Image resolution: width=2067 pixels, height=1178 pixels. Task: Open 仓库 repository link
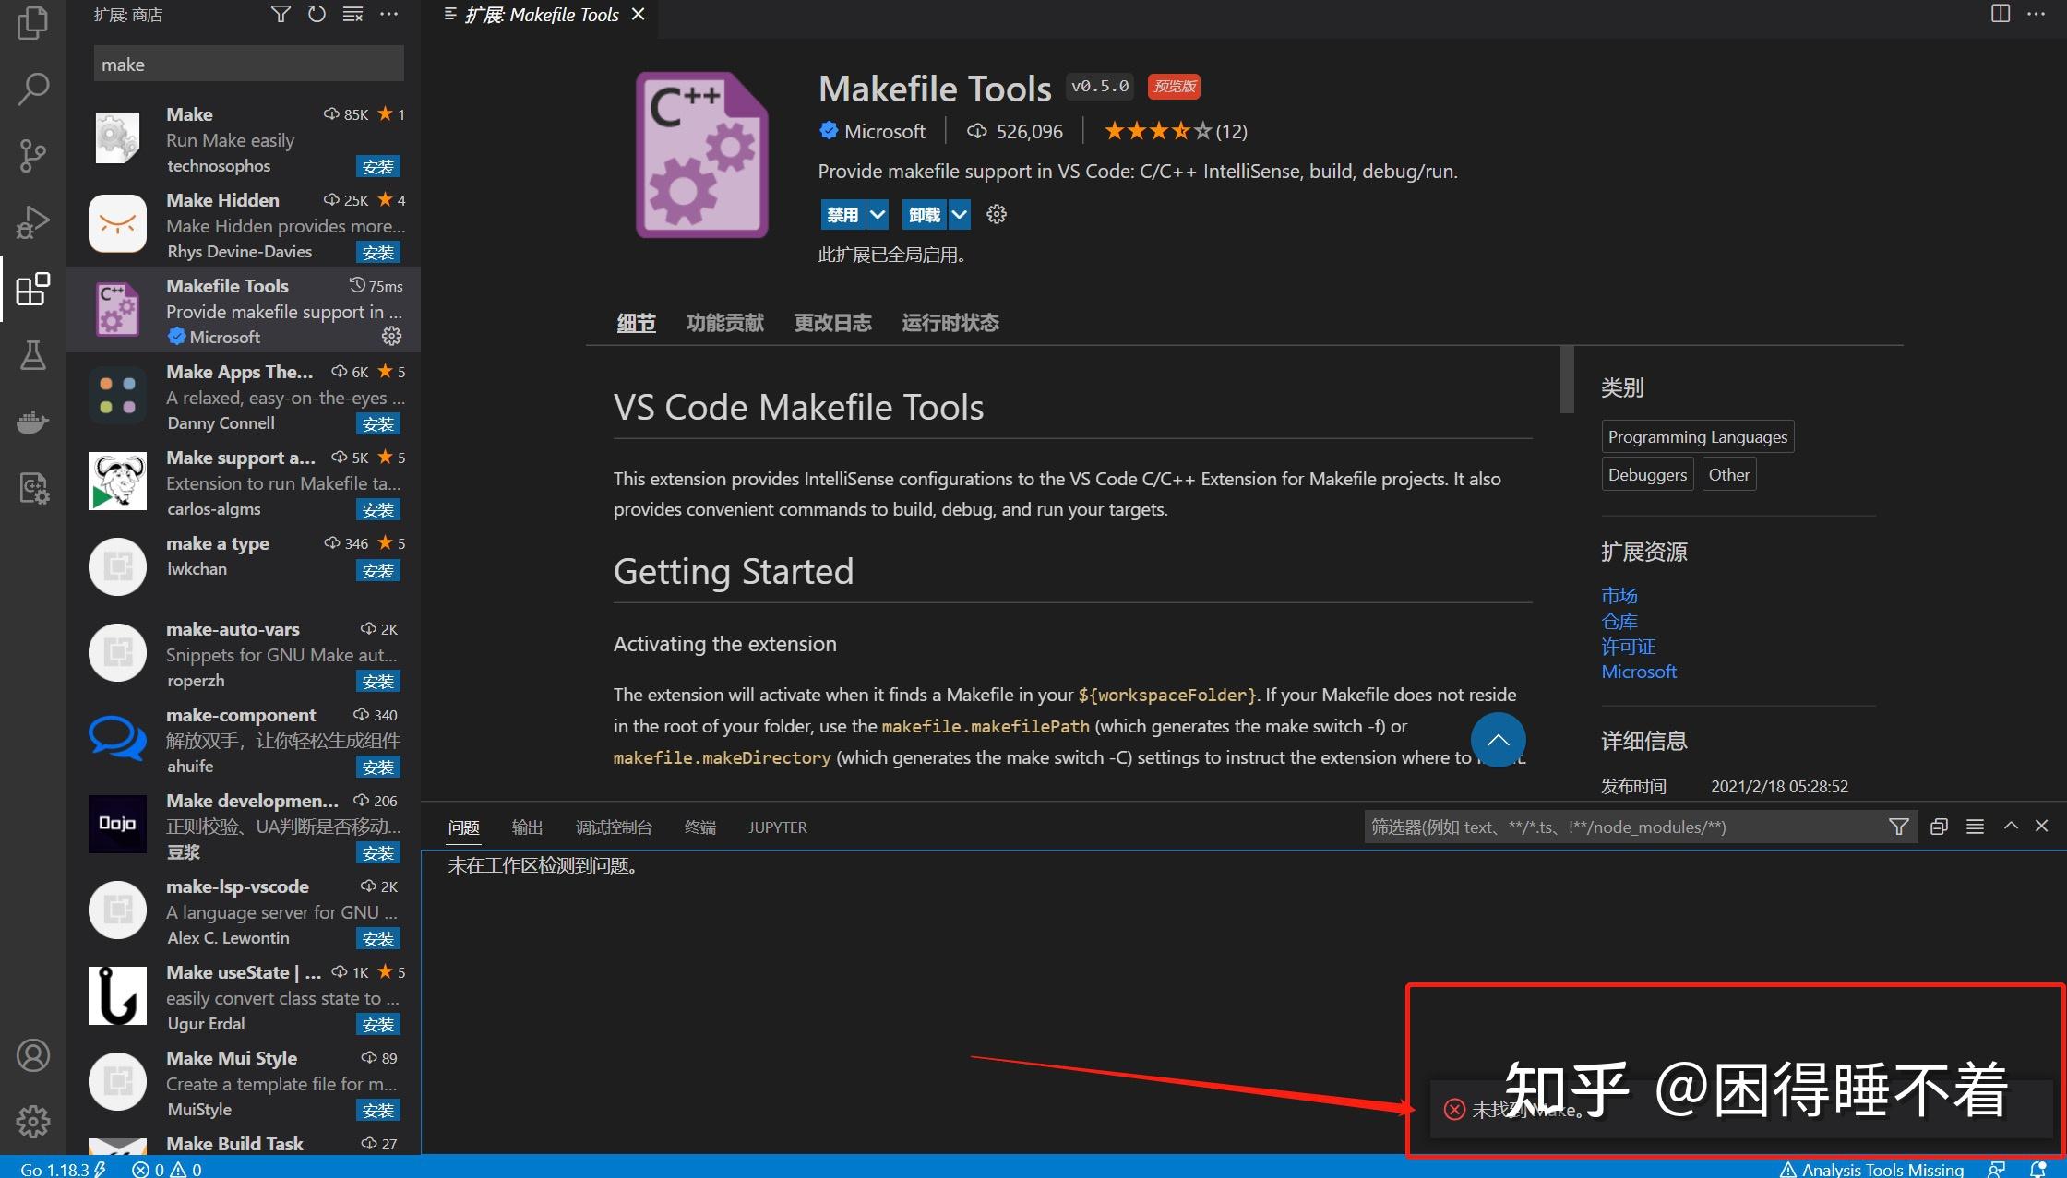(1619, 622)
